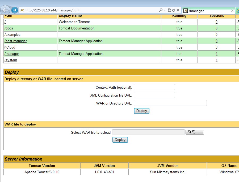The image size is (239, 182).
Task: Click the Select WAR file upload path field
Action: (x=148, y=132)
